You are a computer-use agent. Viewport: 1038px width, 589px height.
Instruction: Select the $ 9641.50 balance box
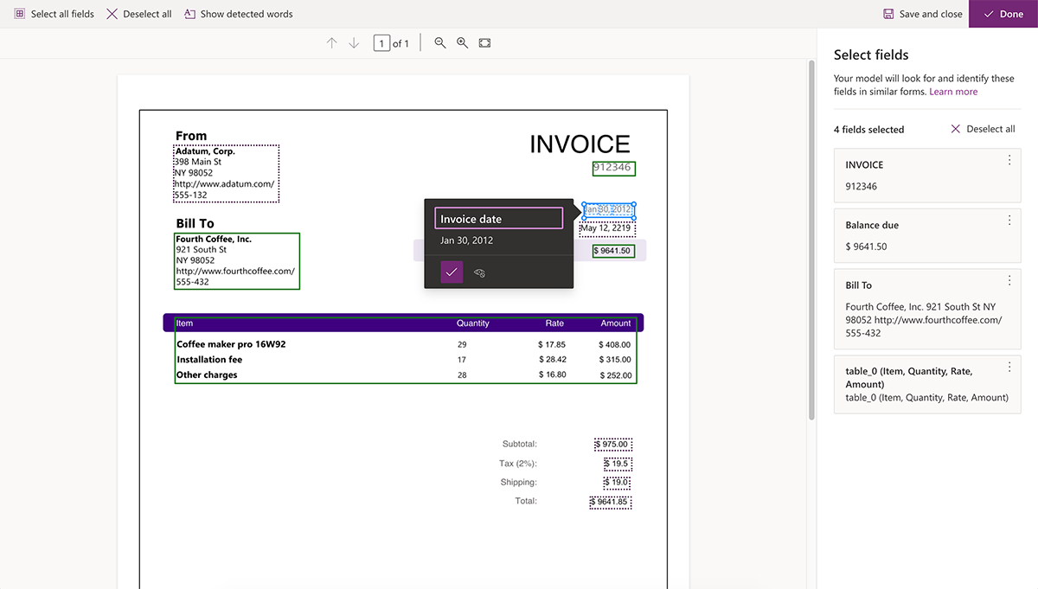click(x=613, y=252)
